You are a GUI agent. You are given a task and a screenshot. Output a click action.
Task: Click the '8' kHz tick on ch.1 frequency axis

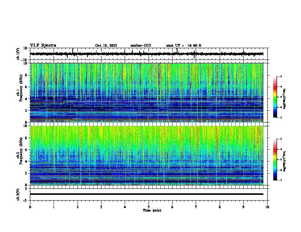26,75
